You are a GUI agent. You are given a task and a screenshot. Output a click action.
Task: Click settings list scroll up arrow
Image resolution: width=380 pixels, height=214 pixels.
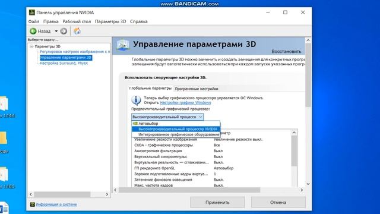click(294, 133)
